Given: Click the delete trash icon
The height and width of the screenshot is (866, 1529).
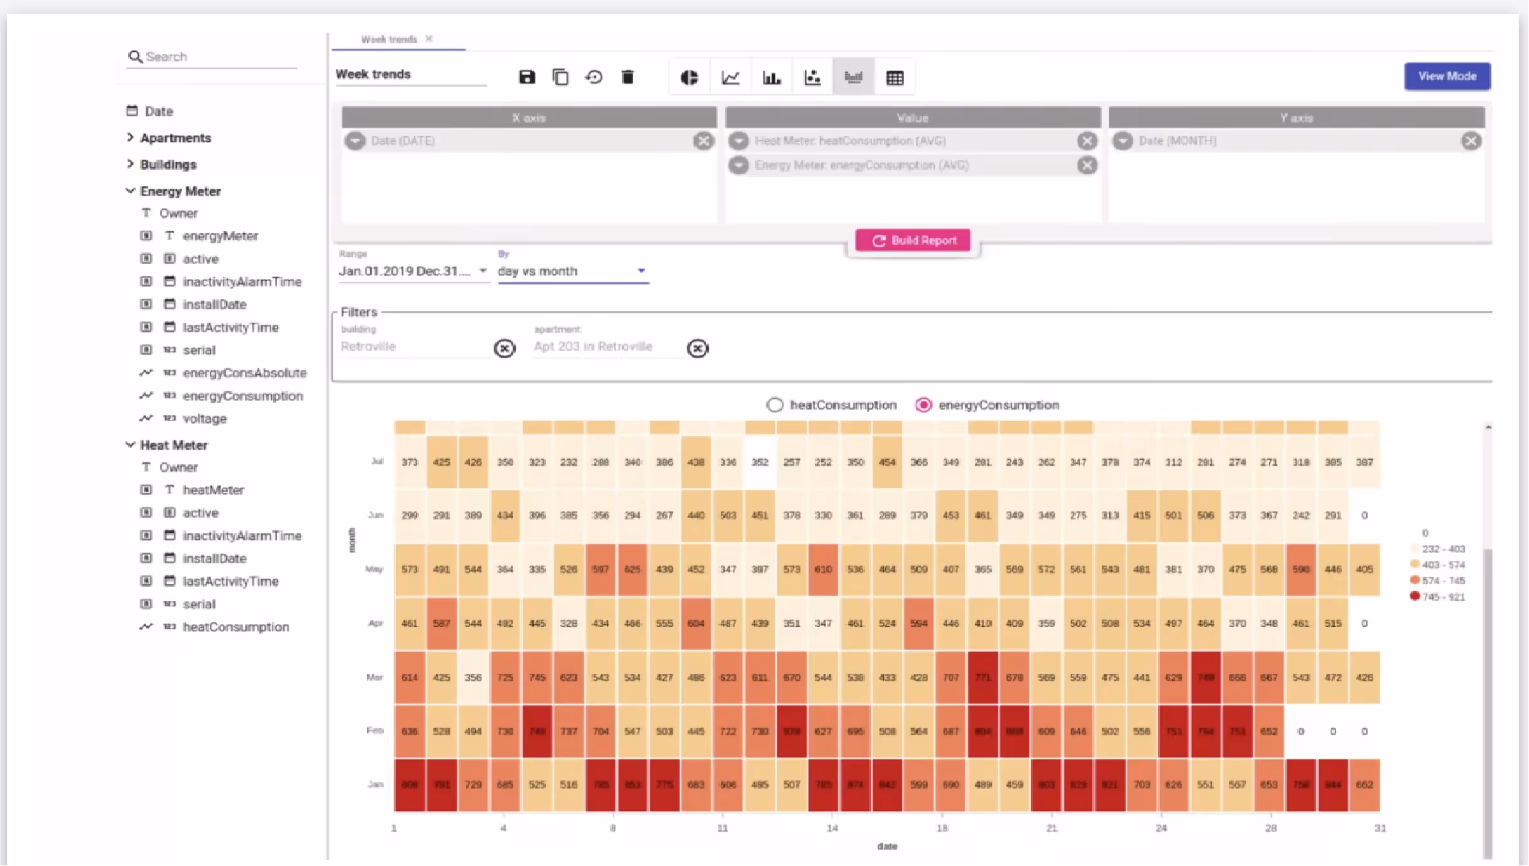Looking at the screenshot, I should 628,78.
